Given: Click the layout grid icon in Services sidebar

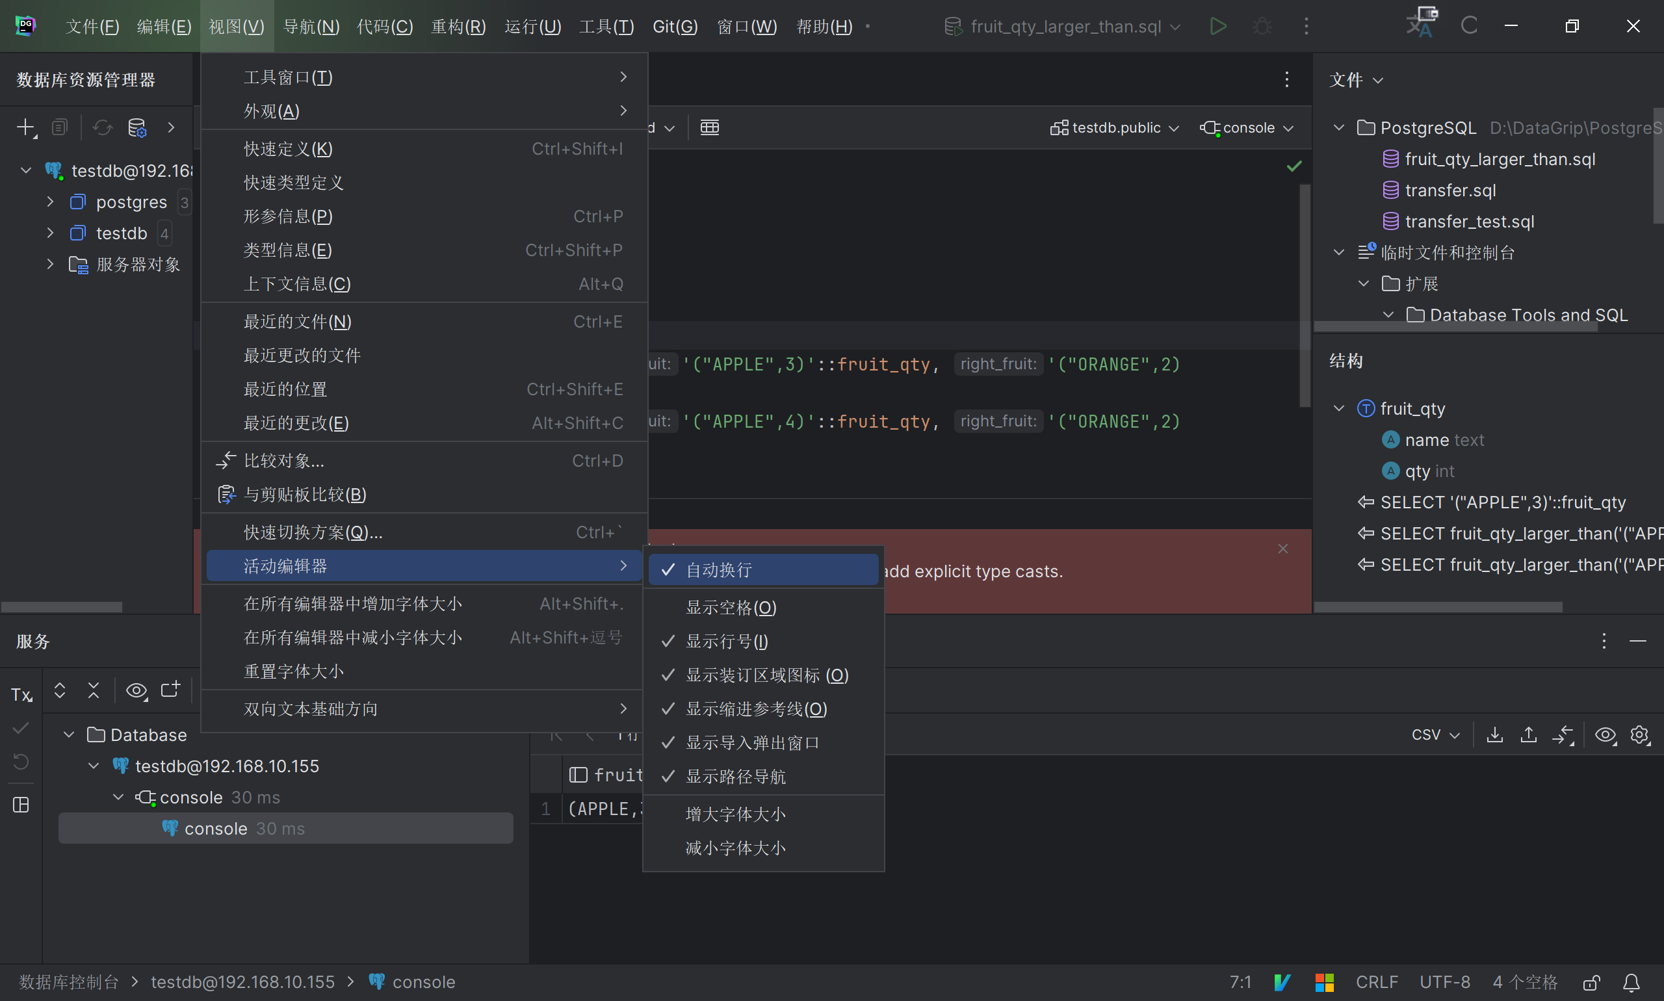Looking at the screenshot, I should (x=21, y=805).
